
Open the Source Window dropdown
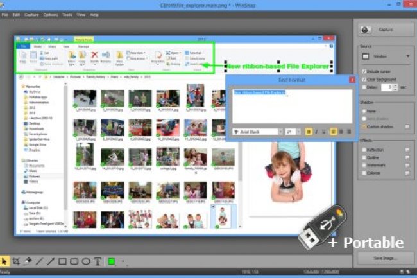[386, 56]
